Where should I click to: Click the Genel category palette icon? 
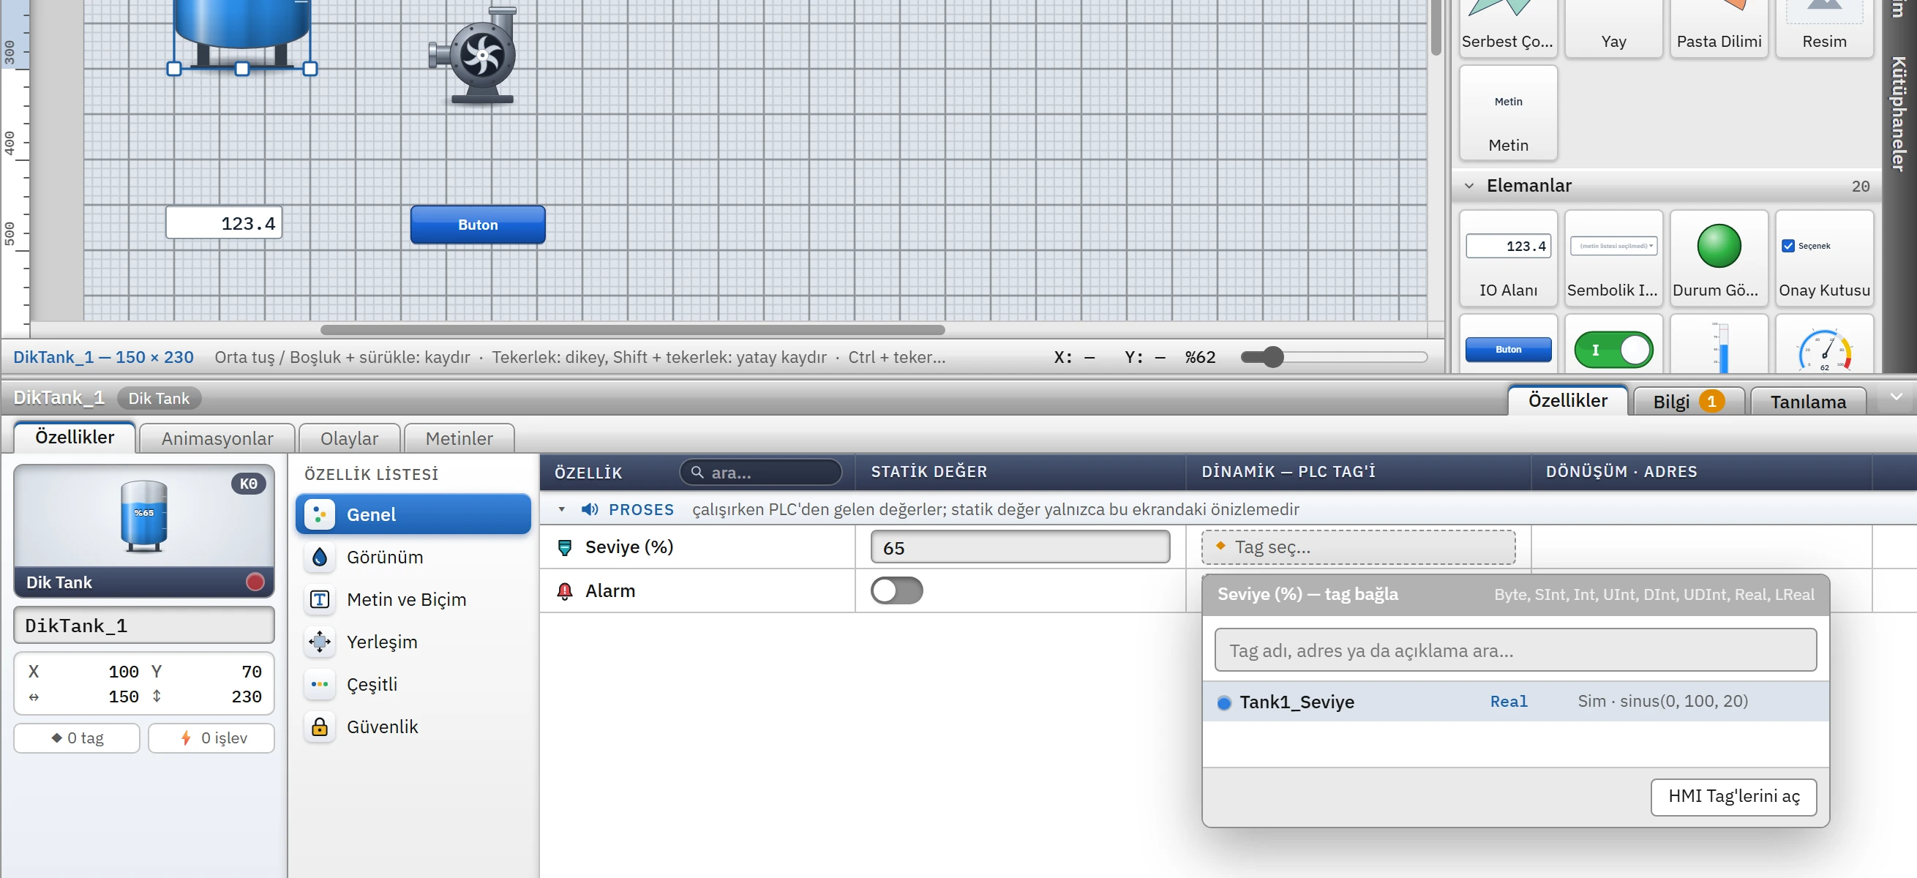320,514
